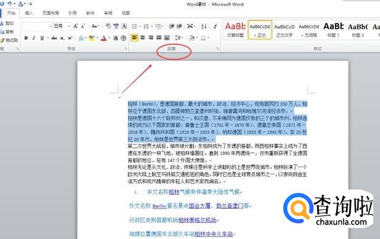Toggle bold formatting
This screenshot has width=380, height=239.
click(x=26, y=38)
